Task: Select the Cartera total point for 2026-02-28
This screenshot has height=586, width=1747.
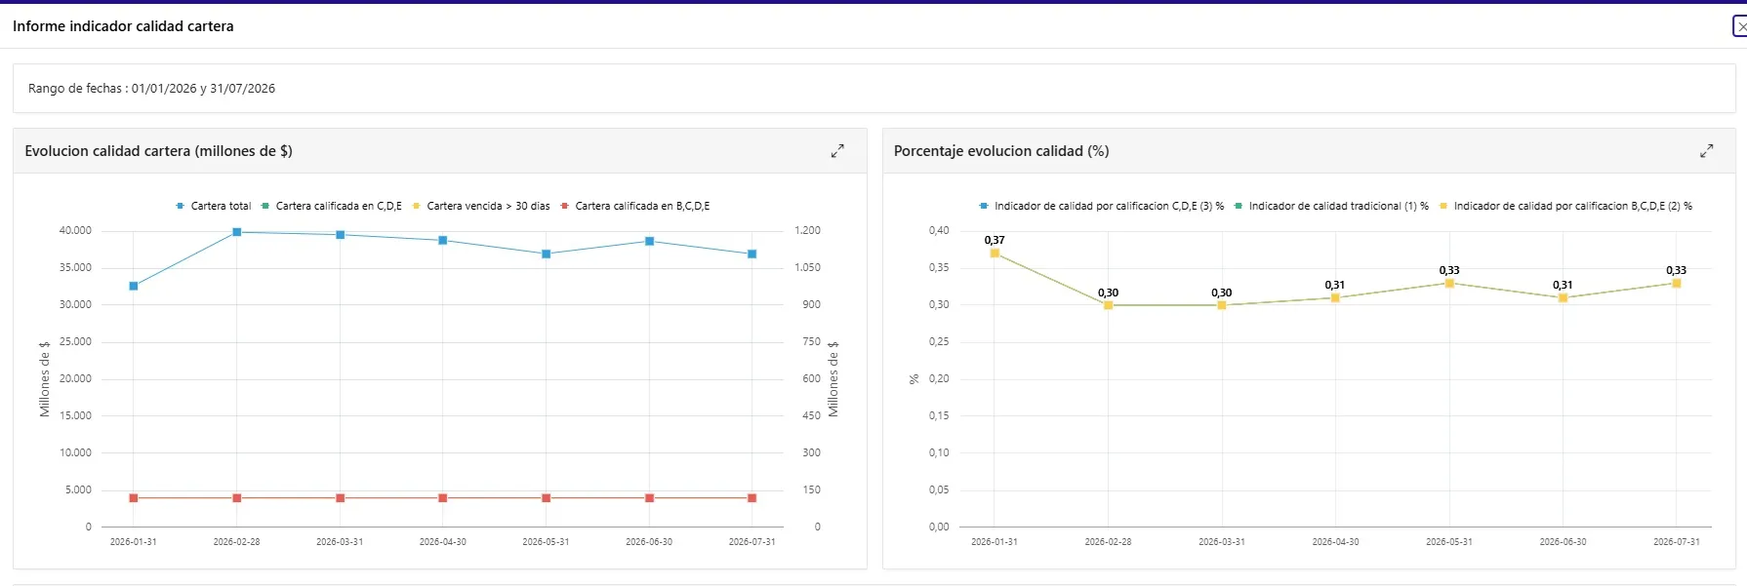Action: coord(237,232)
